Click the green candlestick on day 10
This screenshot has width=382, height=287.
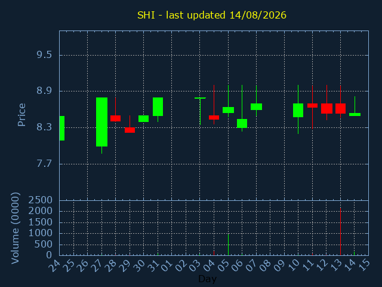point(298,110)
